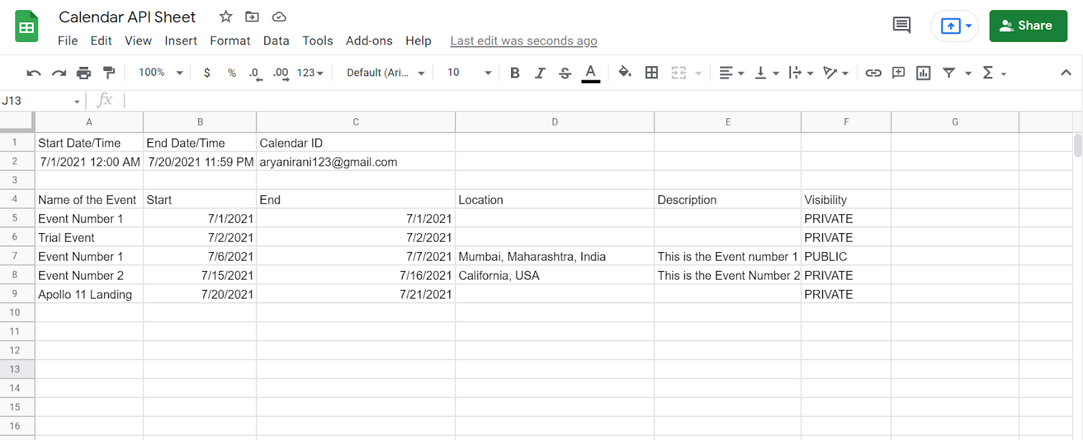
Task: Decrease decimal places icon
Action: click(255, 73)
